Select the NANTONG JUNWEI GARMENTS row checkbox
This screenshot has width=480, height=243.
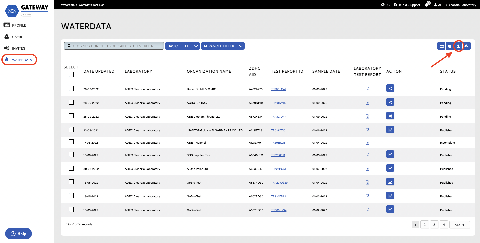point(71,130)
